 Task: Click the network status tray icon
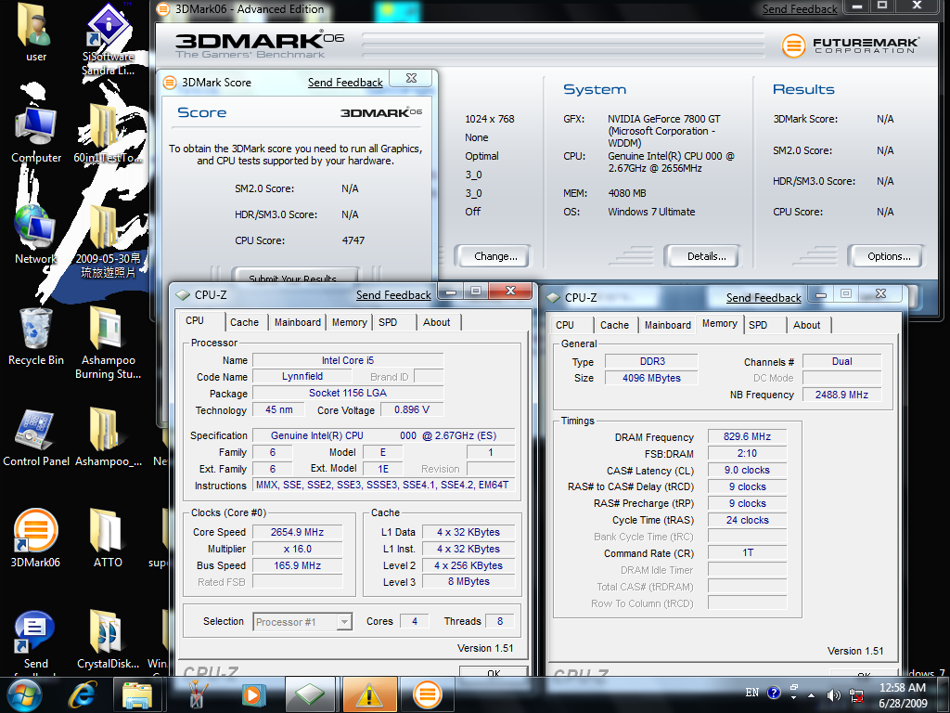pos(856,694)
